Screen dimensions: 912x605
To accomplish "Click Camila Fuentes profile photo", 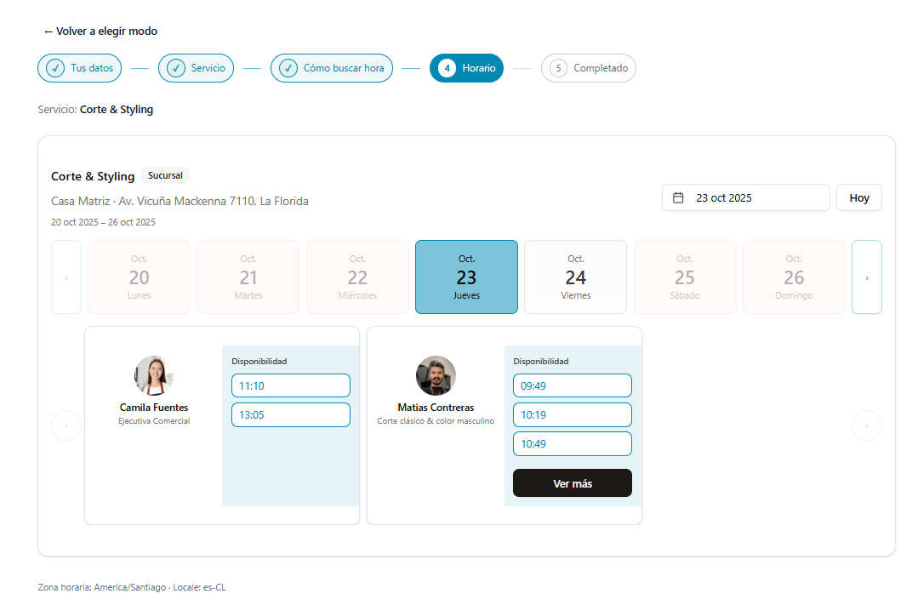I will pyautogui.click(x=154, y=376).
